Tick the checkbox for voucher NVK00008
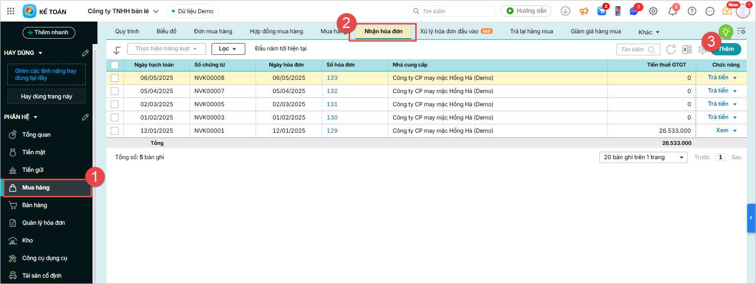This screenshot has height=284, width=756. point(115,78)
